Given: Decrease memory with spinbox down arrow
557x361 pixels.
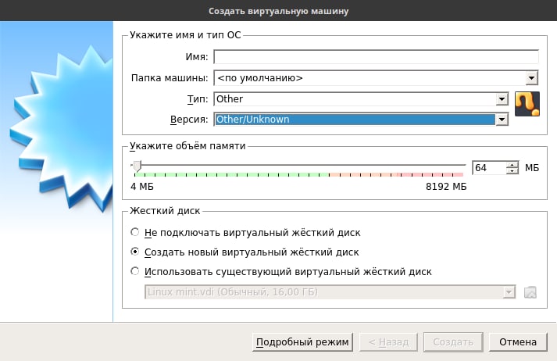Looking at the screenshot, I should click(x=512, y=171).
